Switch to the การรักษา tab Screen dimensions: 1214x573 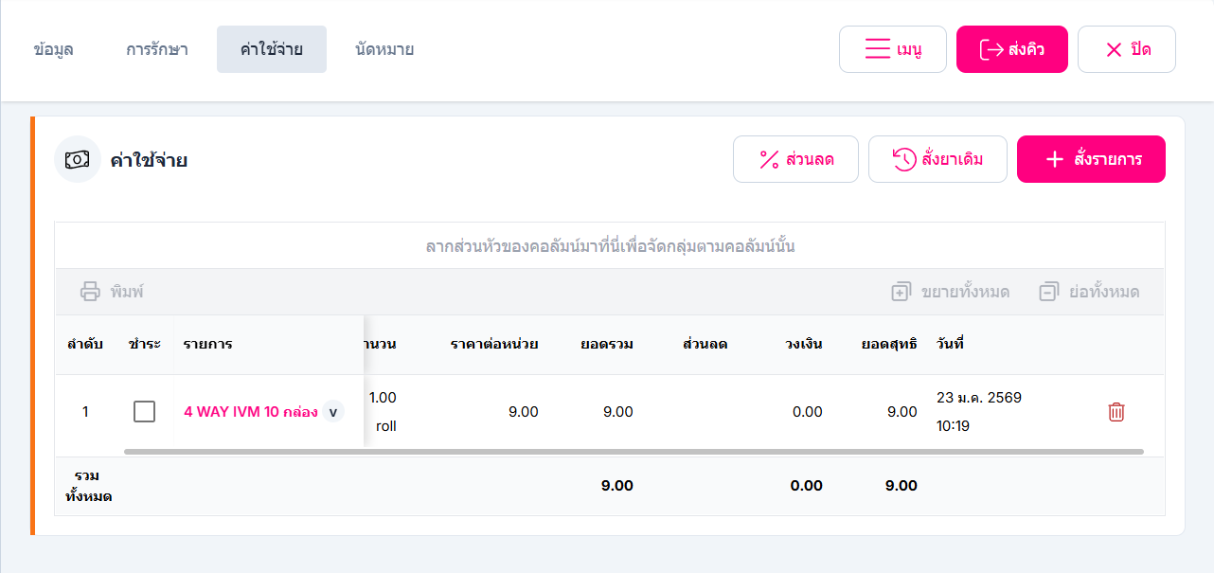point(157,49)
